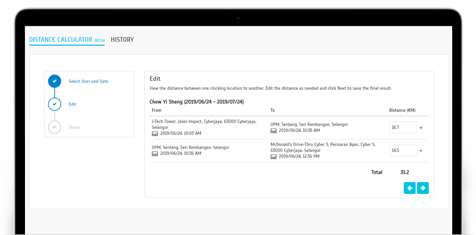Open the Distance Calculator tab
Screen dimensions: 476x235
coord(67,40)
